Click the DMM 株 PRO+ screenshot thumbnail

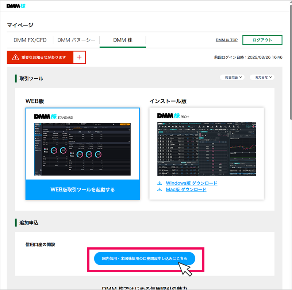tap(207, 149)
